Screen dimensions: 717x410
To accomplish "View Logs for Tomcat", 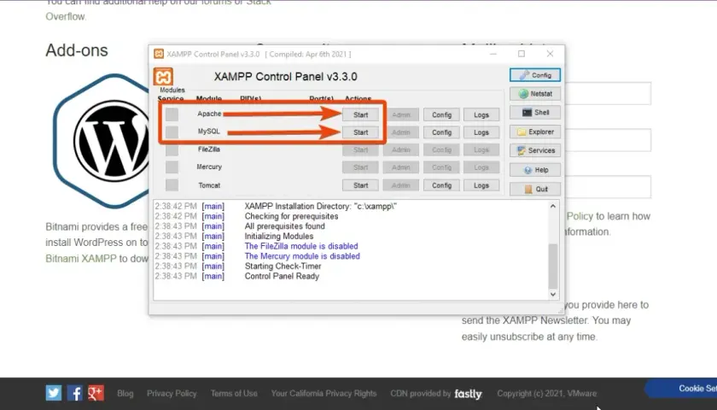I will (x=481, y=185).
